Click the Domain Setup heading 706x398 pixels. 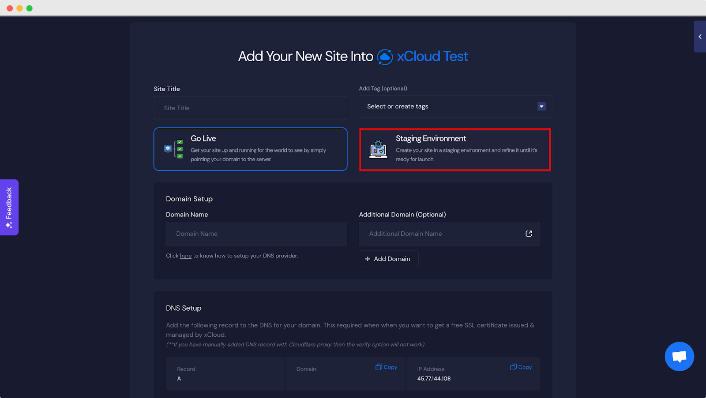[189, 199]
